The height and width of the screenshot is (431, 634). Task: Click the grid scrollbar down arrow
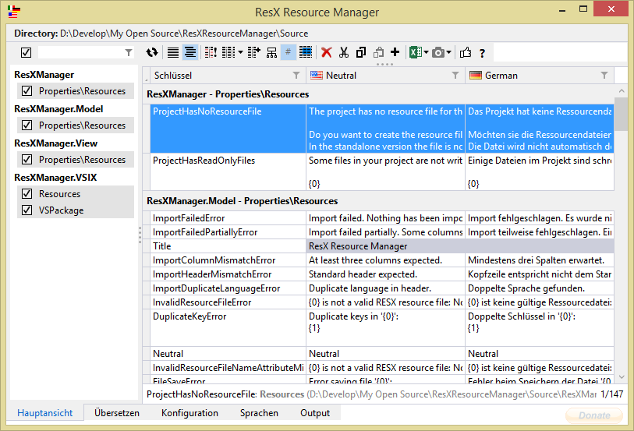pyautogui.click(x=622, y=377)
